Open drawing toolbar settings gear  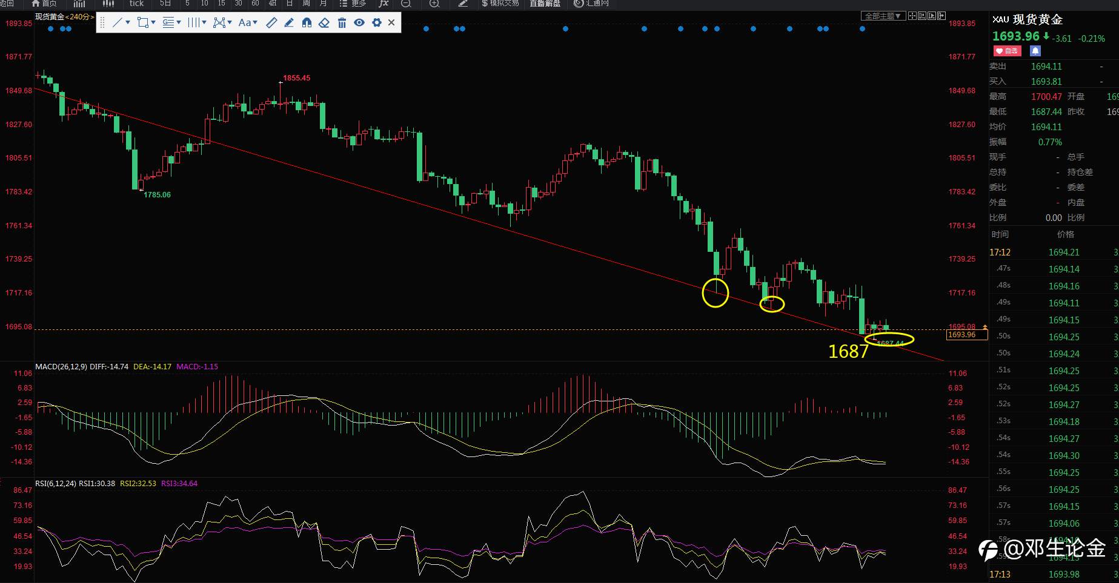[x=377, y=22]
